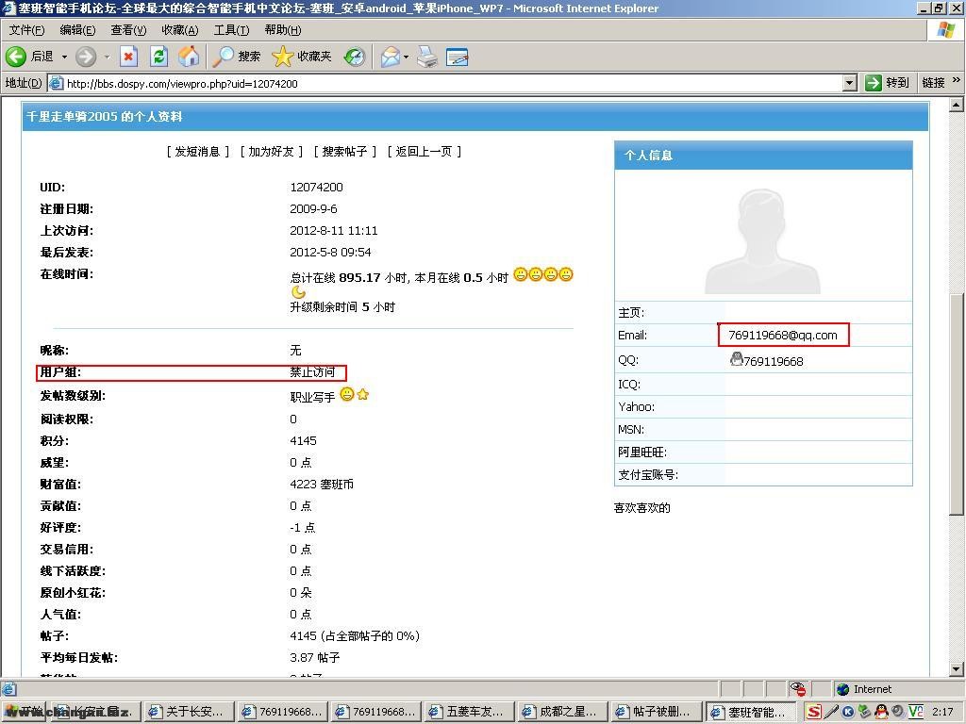Open the Back button history dropdown

[x=64, y=57]
